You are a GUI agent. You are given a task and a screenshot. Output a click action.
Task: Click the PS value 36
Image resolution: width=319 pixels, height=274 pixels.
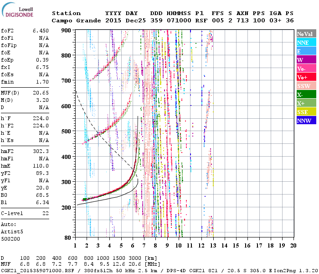coord(290,21)
